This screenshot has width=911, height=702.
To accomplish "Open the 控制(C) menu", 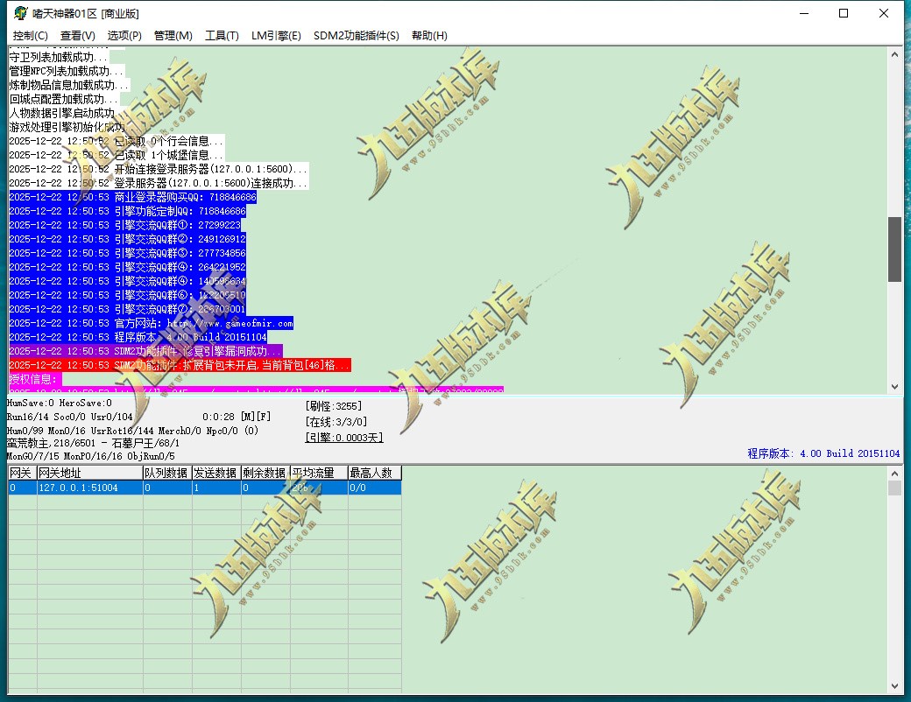I will point(30,35).
